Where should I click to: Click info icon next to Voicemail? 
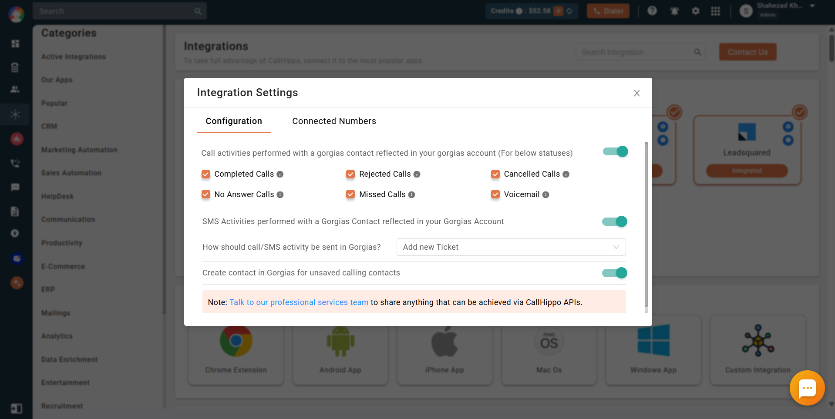point(545,194)
